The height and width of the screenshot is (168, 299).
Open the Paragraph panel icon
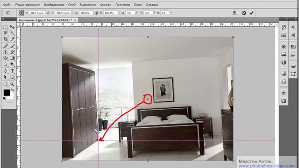point(293,28)
